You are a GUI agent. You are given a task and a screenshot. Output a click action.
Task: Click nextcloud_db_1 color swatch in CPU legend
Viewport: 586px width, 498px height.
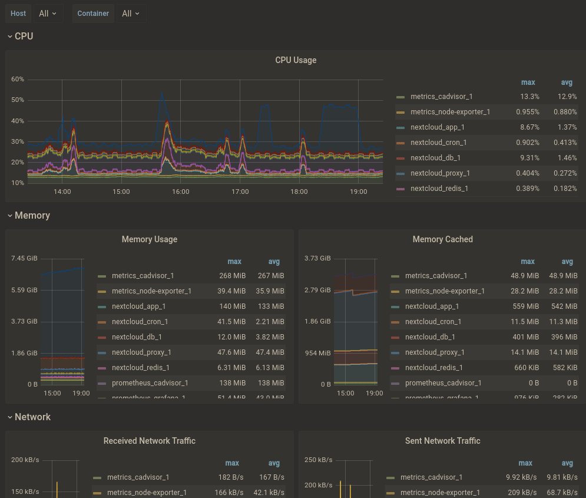400,159
